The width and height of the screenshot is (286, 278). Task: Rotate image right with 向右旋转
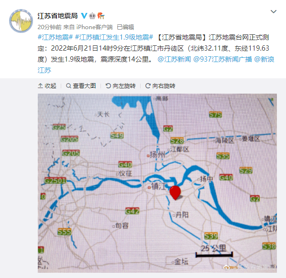(x=160, y=86)
